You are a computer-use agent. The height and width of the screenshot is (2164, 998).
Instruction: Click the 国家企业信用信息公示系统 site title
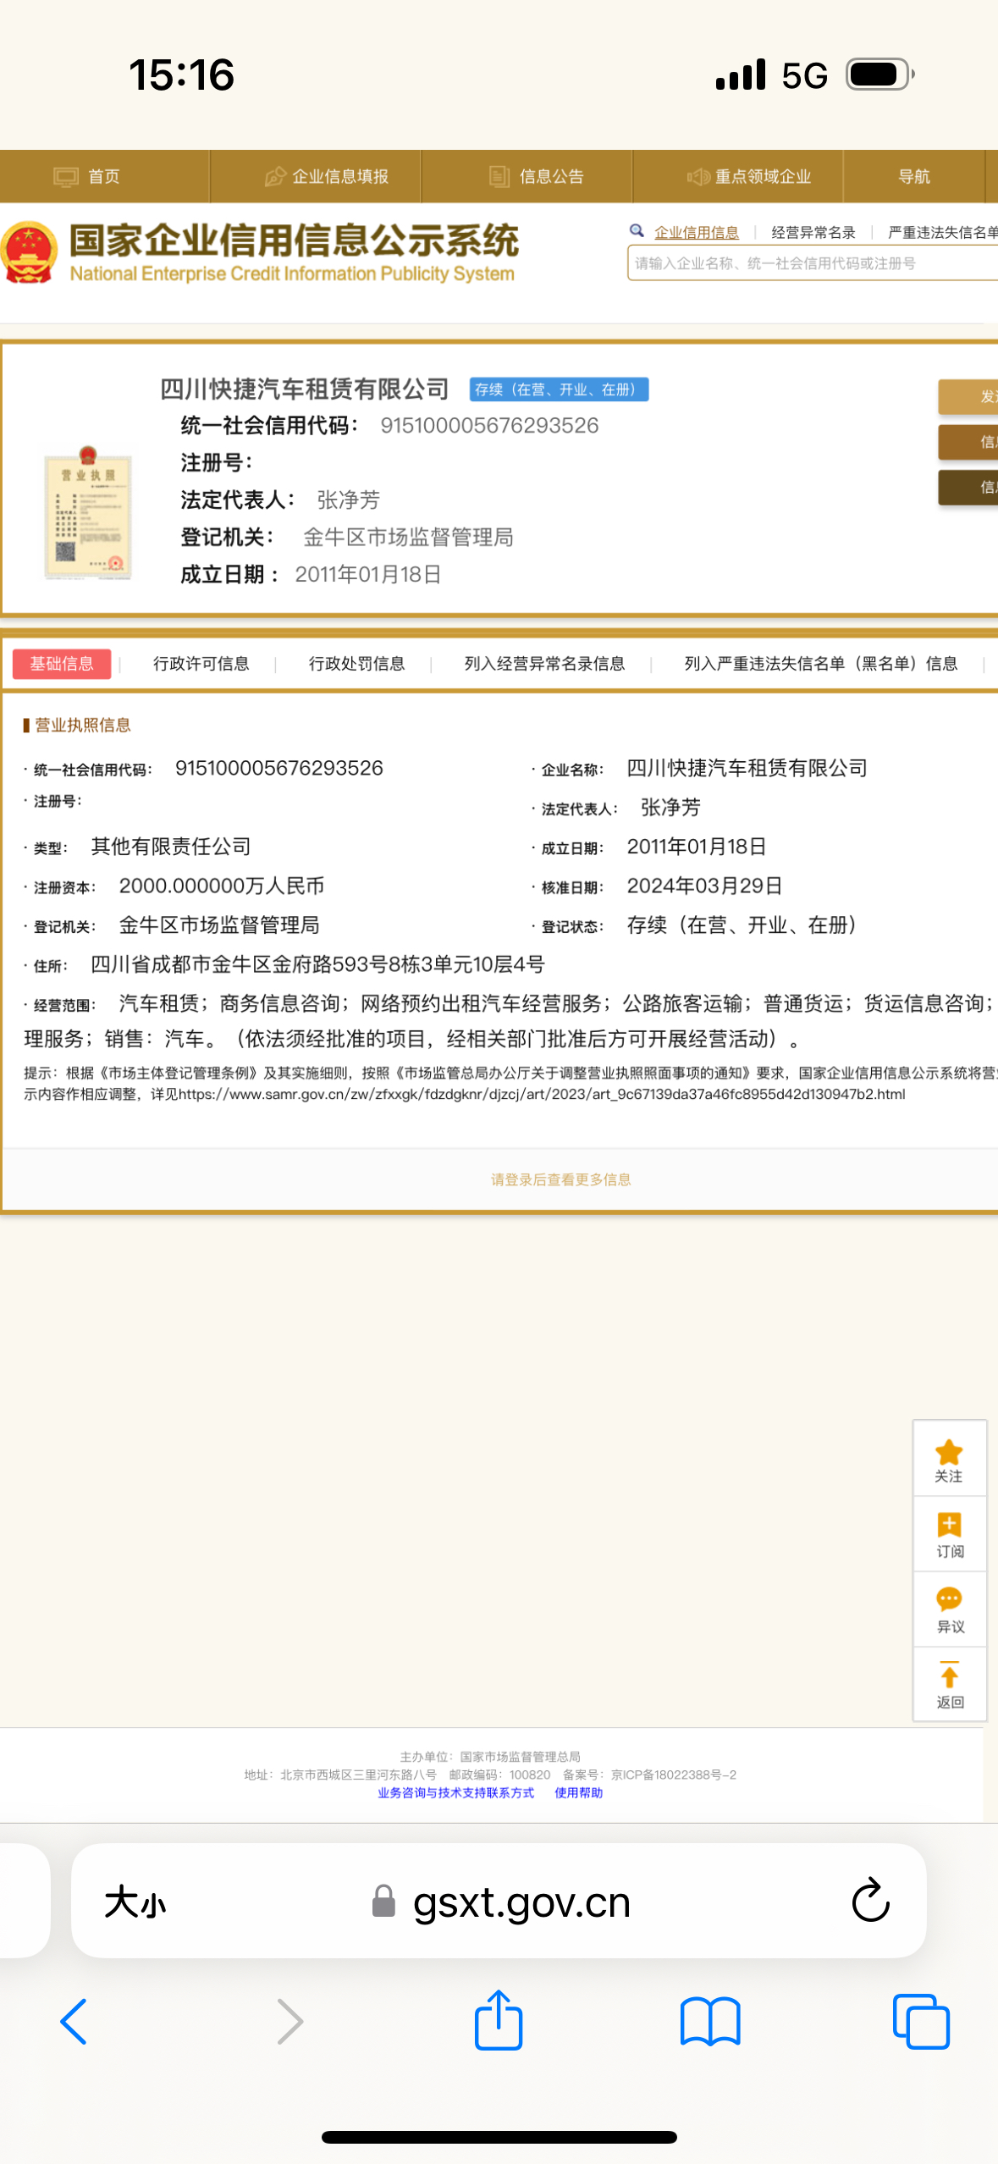pos(294,240)
